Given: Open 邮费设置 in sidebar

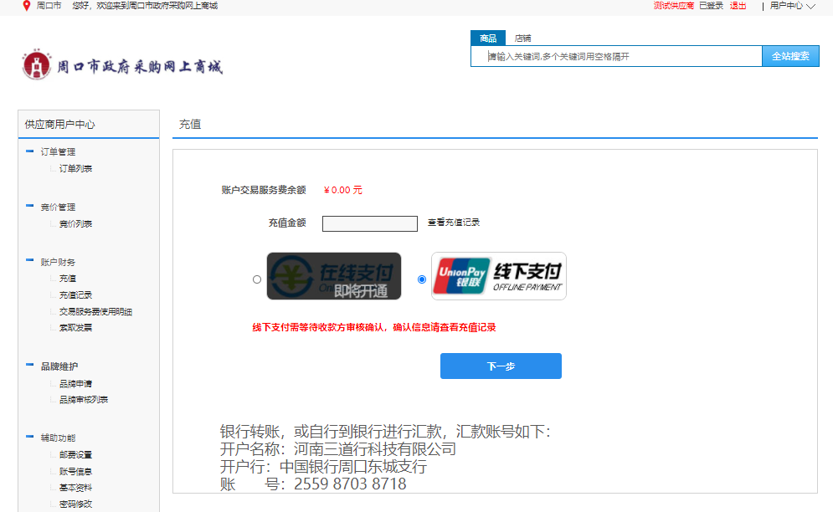Looking at the screenshot, I should pos(75,454).
